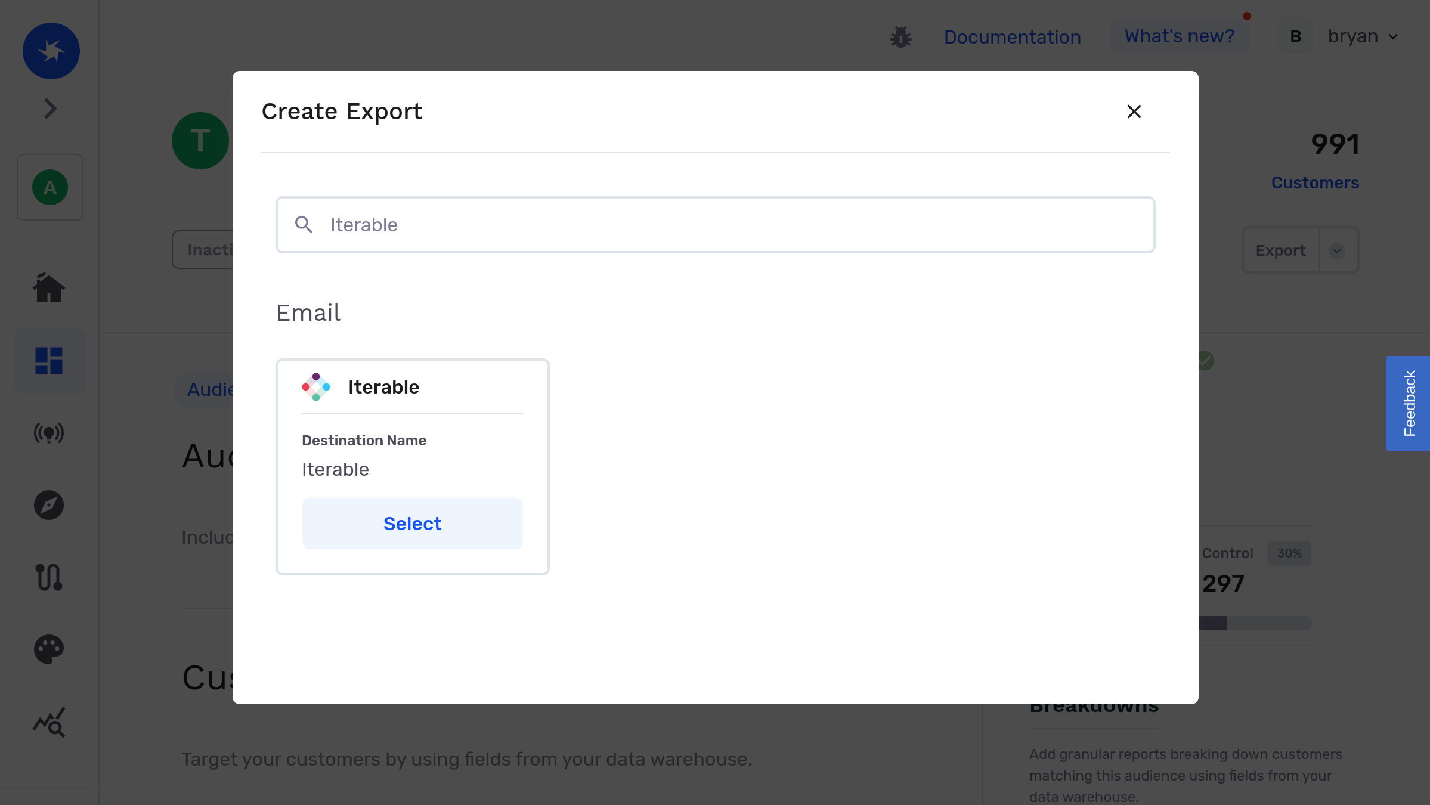
Task: Click the 991 customers count
Action: coord(1335,144)
